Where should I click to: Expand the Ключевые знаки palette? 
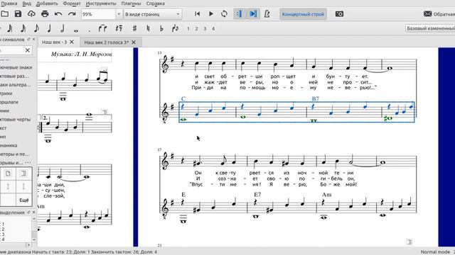click(16, 67)
